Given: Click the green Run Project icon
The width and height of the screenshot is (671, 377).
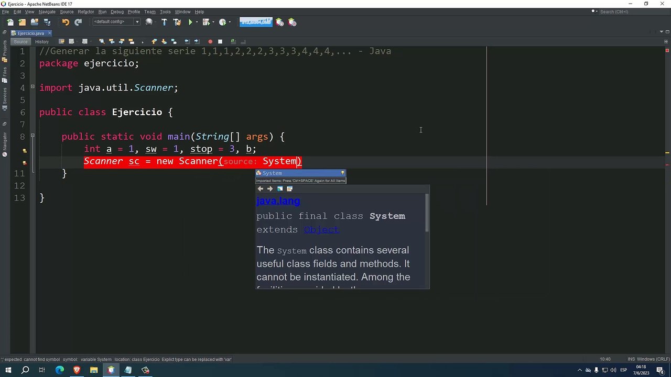Looking at the screenshot, I should tap(190, 22).
